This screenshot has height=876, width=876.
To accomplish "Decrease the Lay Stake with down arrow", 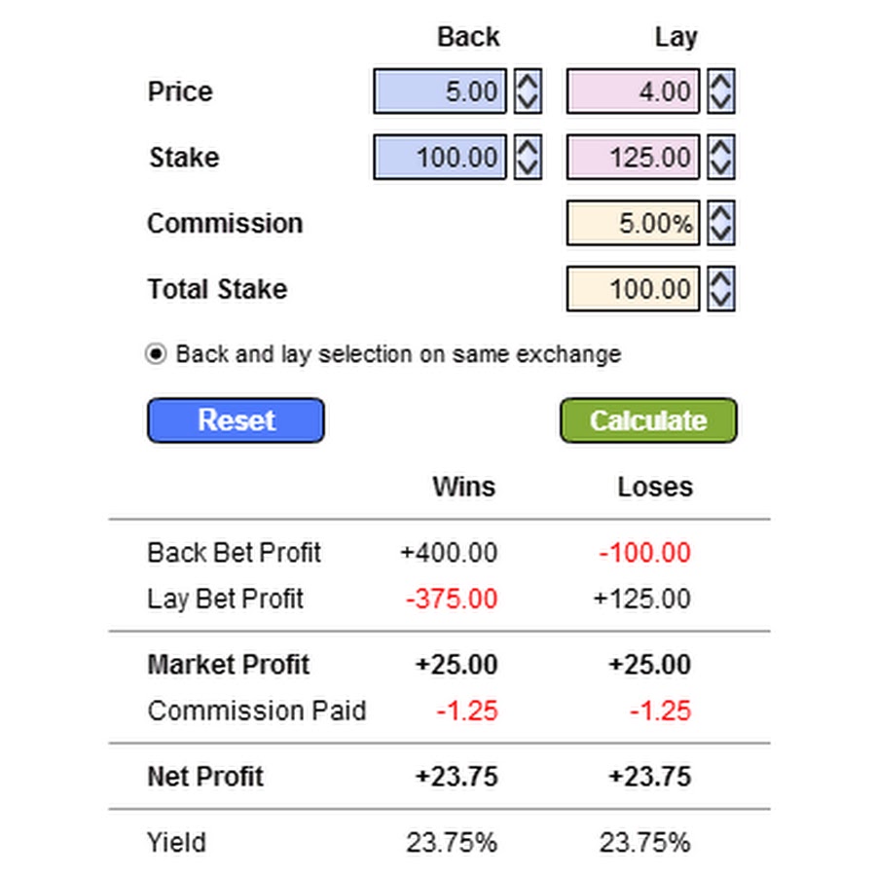I will point(720,166).
